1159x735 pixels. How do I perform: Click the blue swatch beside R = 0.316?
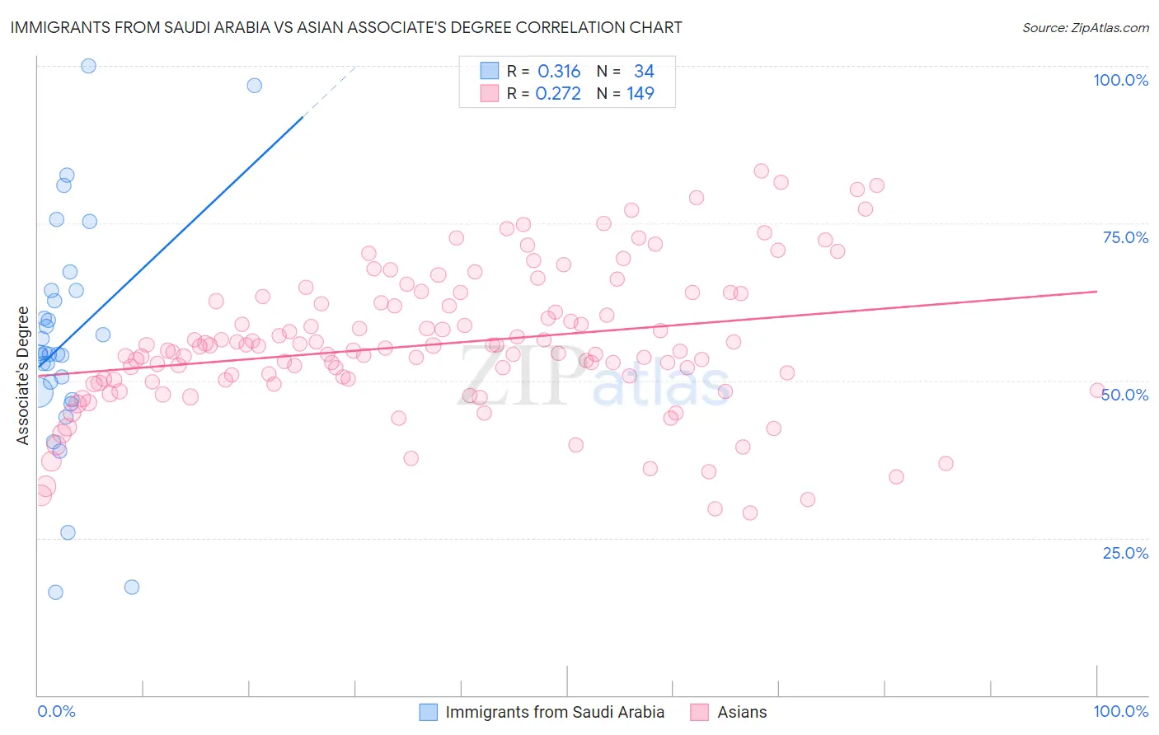click(490, 71)
